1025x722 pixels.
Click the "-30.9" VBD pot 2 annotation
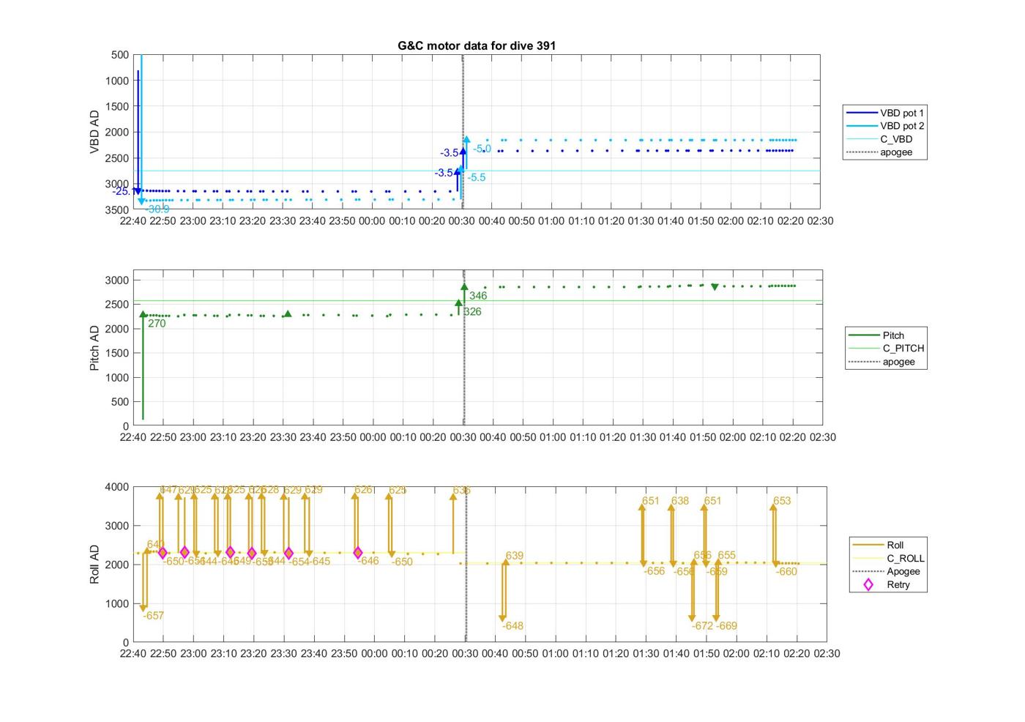(157, 209)
